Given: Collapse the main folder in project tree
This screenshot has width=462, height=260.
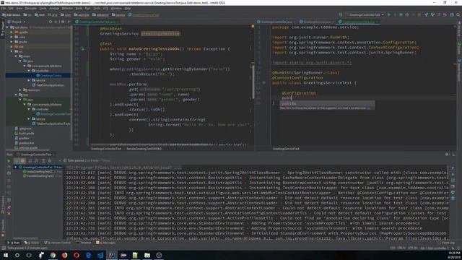Looking at the screenshot, I should click(16, 56).
